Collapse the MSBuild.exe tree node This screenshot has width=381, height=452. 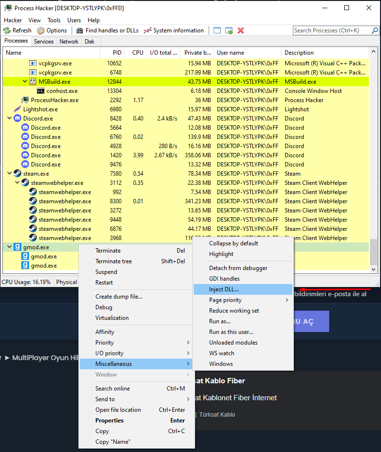coord(25,82)
